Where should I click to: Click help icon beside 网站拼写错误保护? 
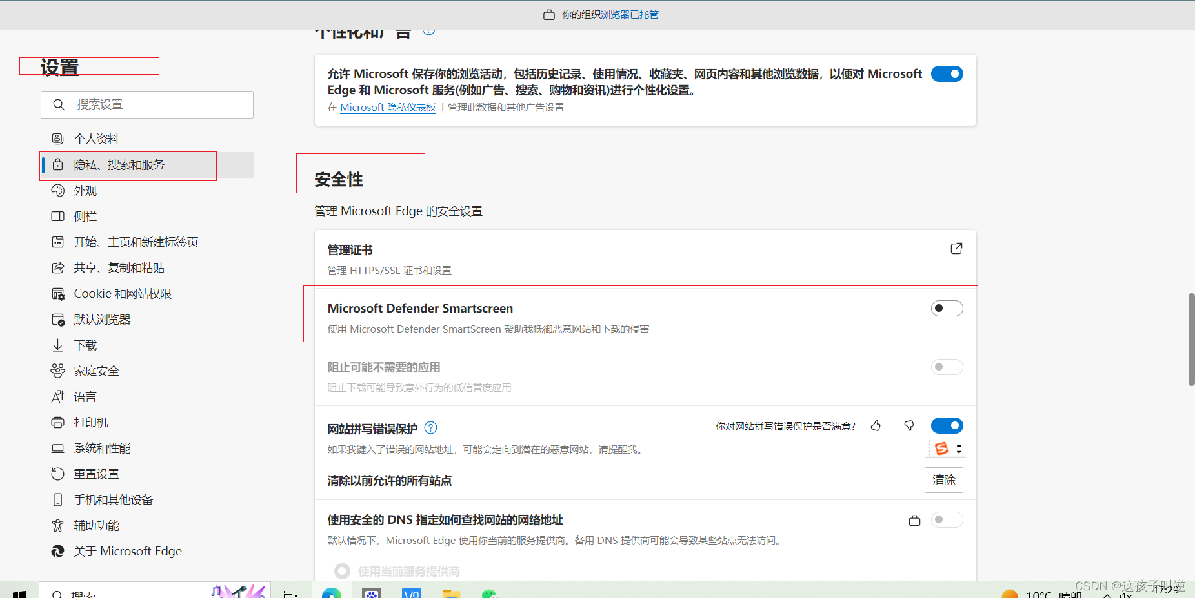click(x=430, y=428)
